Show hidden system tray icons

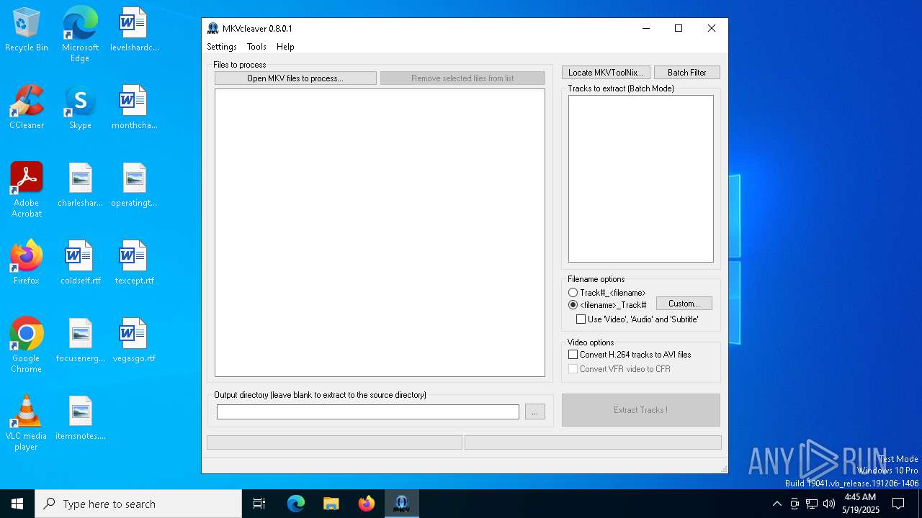coord(776,504)
